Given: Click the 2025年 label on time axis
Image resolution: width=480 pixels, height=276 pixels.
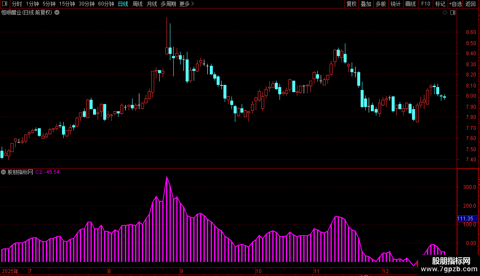Looking at the screenshot, I should click(x=10, y=271).
